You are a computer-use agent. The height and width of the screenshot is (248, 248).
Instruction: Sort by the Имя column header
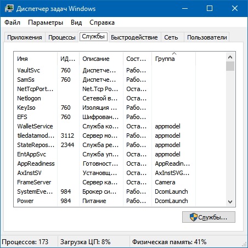pyautogui.click(x=36, y=59)
